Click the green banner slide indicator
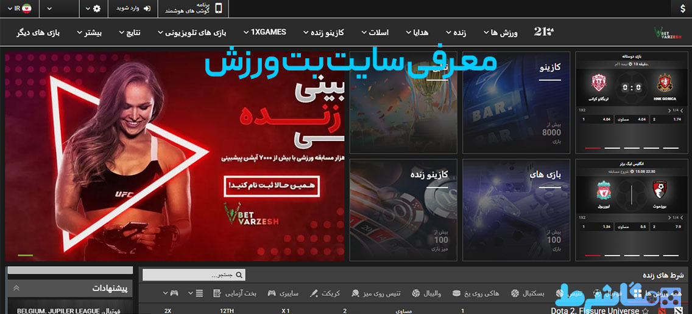Viewport: 692px width, 314px height. pos(26,255)
